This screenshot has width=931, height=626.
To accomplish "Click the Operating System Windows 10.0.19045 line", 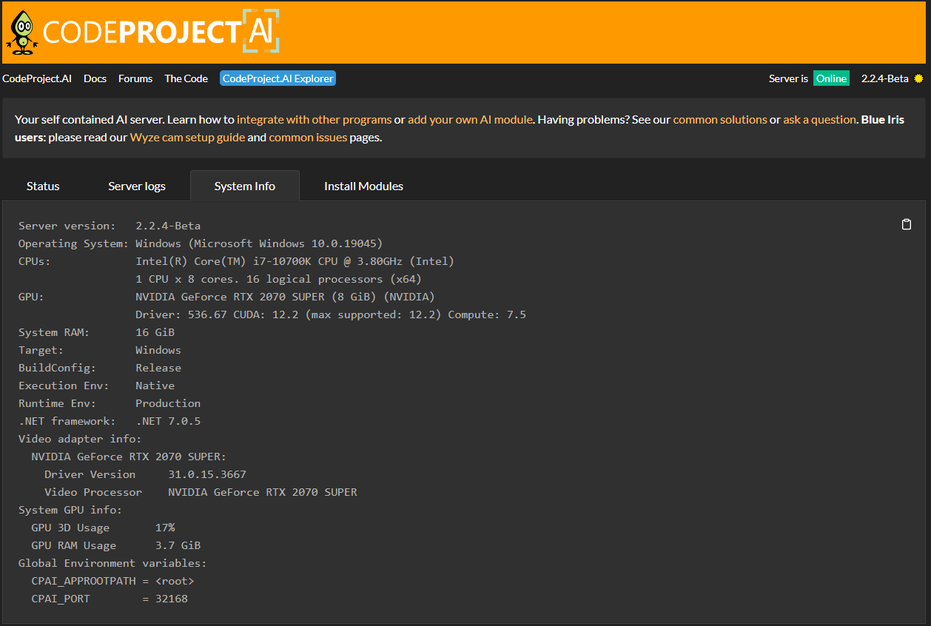I will point(201,243).
